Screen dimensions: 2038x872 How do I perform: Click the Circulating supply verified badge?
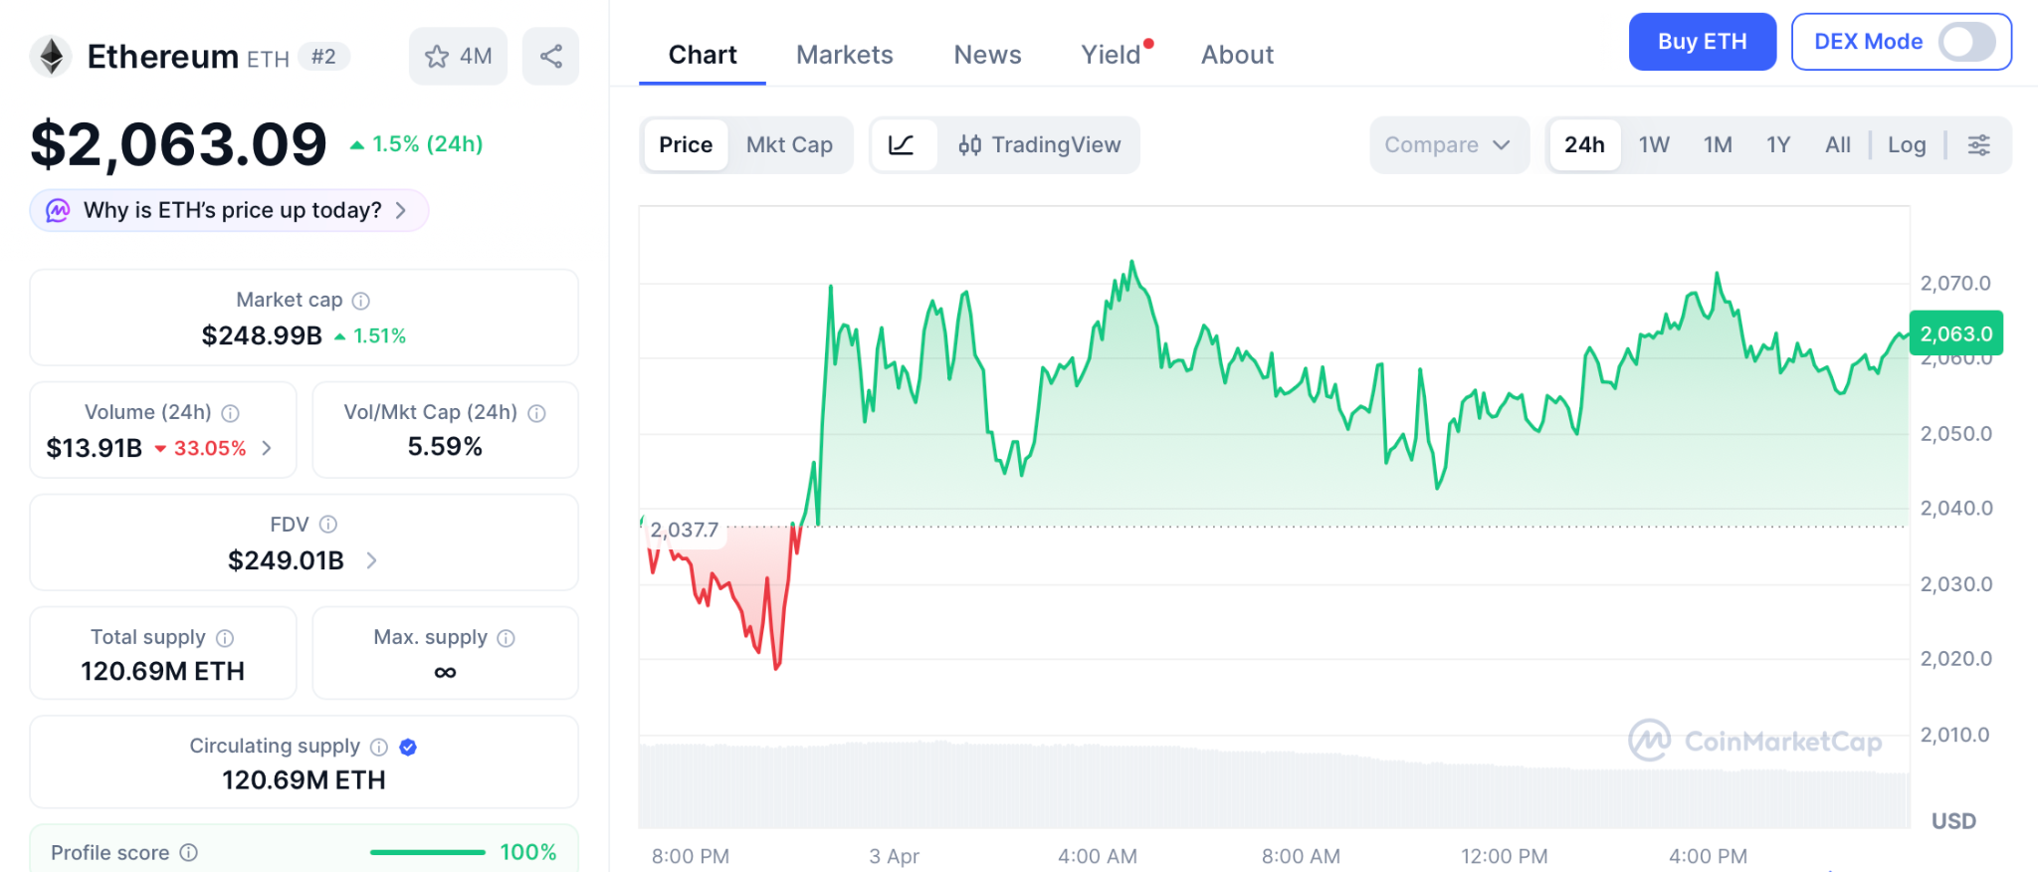[408, 747]
